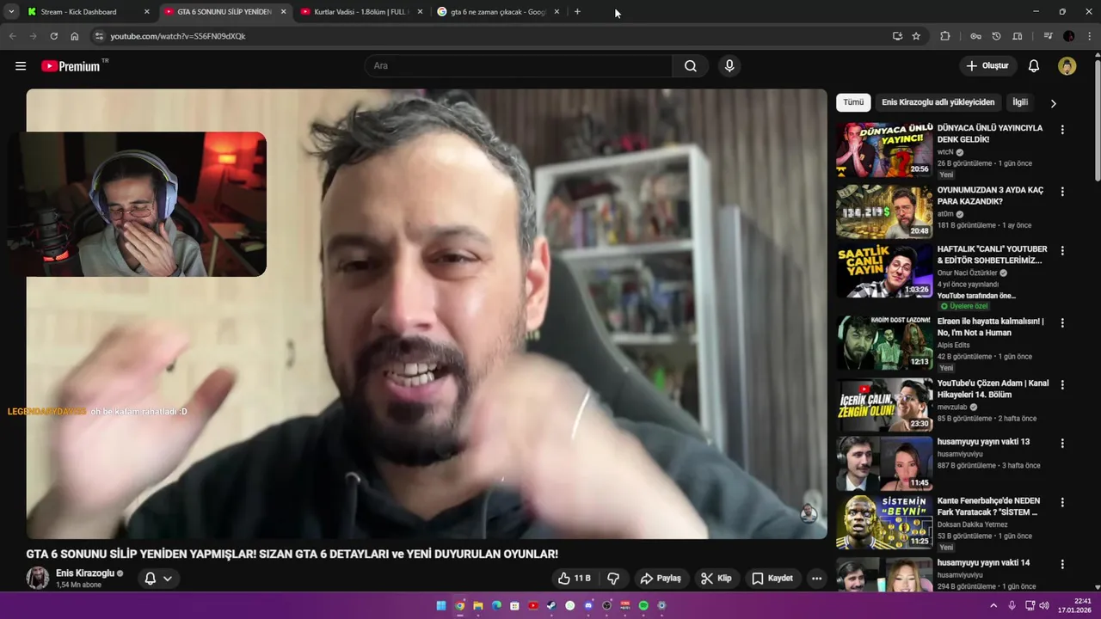Open options for the mevzulab video

pos(1062,385)
